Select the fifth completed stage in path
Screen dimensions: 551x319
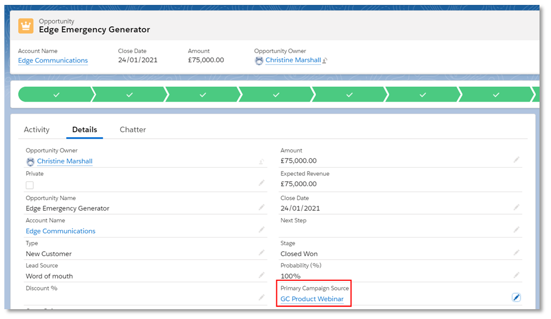(349, 94)
